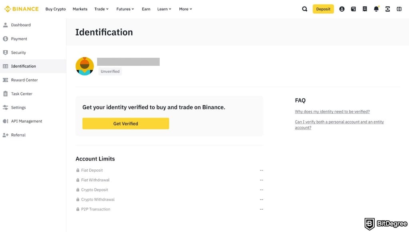Open 'Why does my identity need to be verified?'
This screenshot has height=232, width=409.
tap(332, 111)
